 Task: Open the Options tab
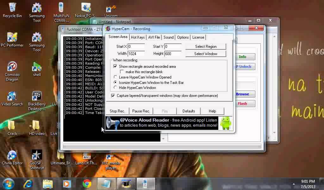(183, 37)
